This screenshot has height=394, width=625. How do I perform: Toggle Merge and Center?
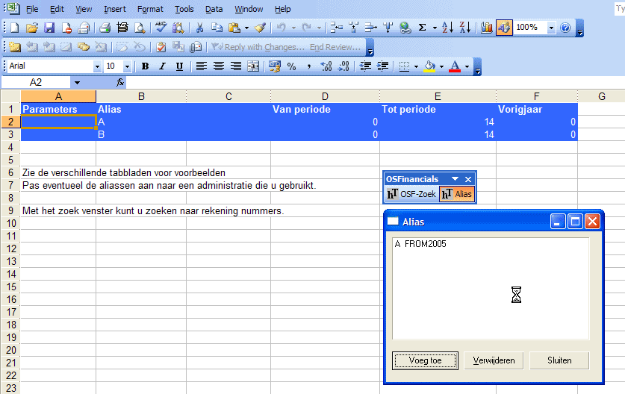(253, 66)
